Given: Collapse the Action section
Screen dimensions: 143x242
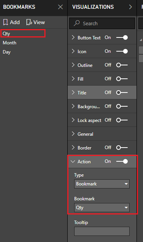Looking at the screenshot, I should point(73,161).
